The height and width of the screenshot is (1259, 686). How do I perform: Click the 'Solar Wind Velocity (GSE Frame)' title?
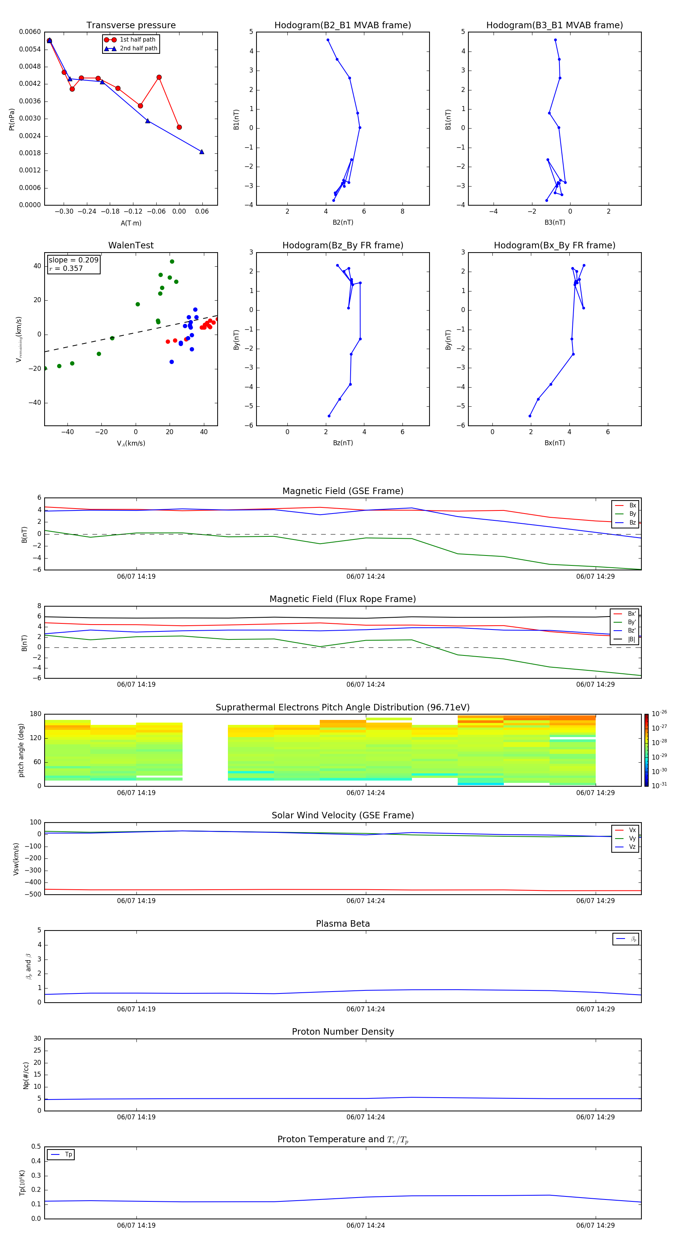(x=343, y=815)
